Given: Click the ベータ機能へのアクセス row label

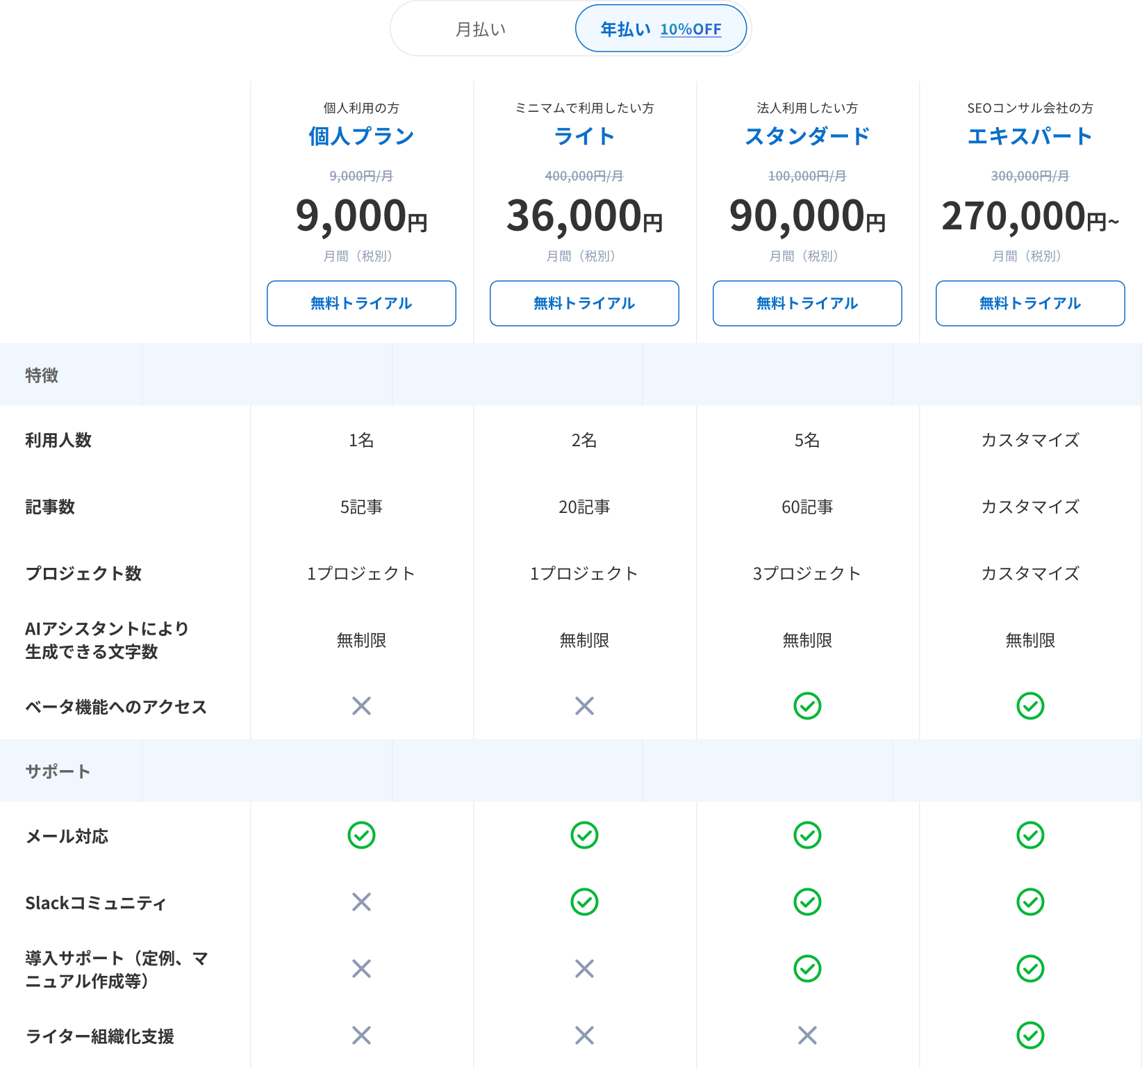Looking at the screenshot, I should click(x=116, y=707).
